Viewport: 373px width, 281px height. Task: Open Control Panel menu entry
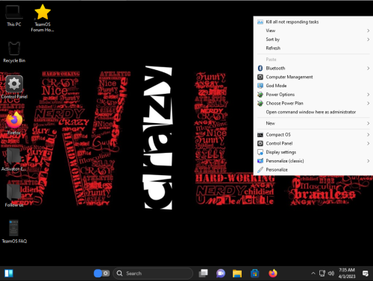313,143
